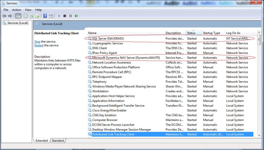The height and width of the screenshot is (150, 264).
Task: Click 'The DNS Cli...' description cell
Action: point(175,48)
